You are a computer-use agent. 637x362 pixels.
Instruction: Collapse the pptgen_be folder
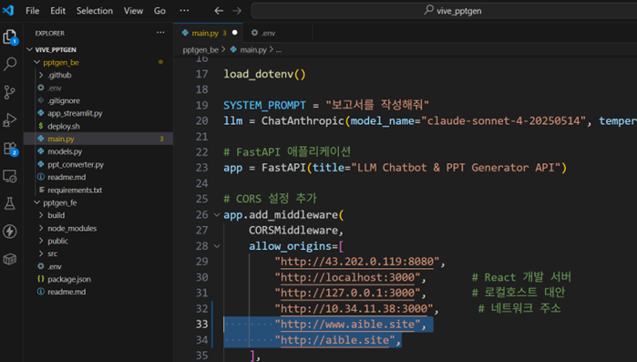pos(37,63)
